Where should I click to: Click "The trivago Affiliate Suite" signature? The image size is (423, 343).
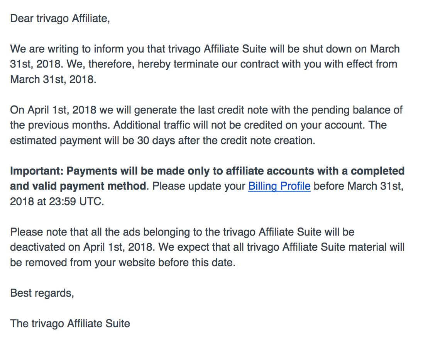click(x=70, y=323)
